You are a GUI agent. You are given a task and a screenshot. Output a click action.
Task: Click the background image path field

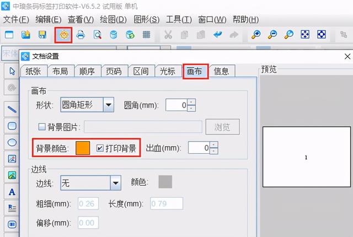point(143,127)
